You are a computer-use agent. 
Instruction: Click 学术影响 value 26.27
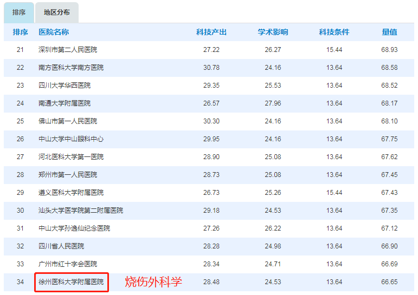(273, 50)
